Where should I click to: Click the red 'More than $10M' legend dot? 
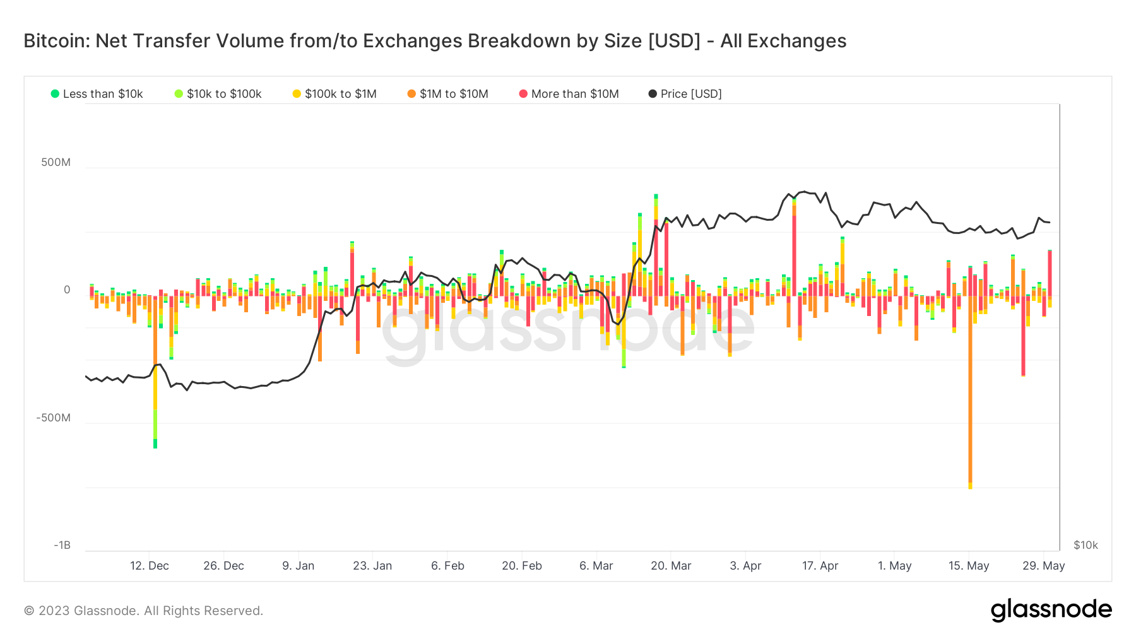click(x=523, y=94)
